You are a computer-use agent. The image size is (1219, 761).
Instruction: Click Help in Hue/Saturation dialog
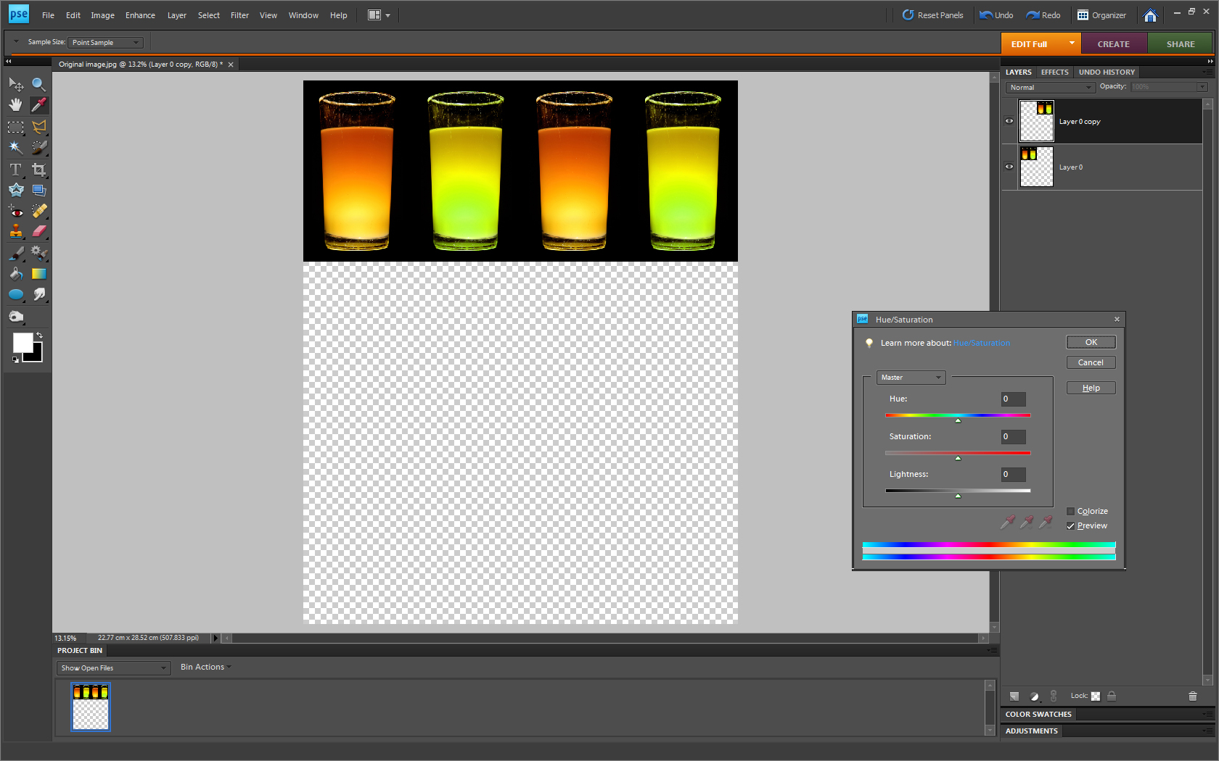pyautogui.click(x=1091, y=388)
